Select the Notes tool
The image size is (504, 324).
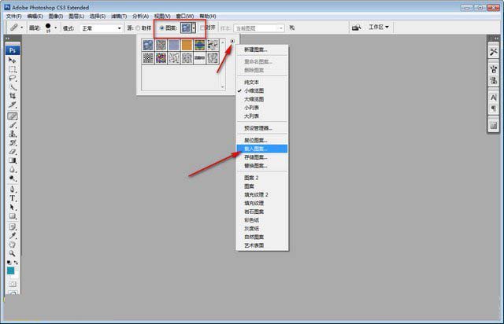click(x=13, y=227)
